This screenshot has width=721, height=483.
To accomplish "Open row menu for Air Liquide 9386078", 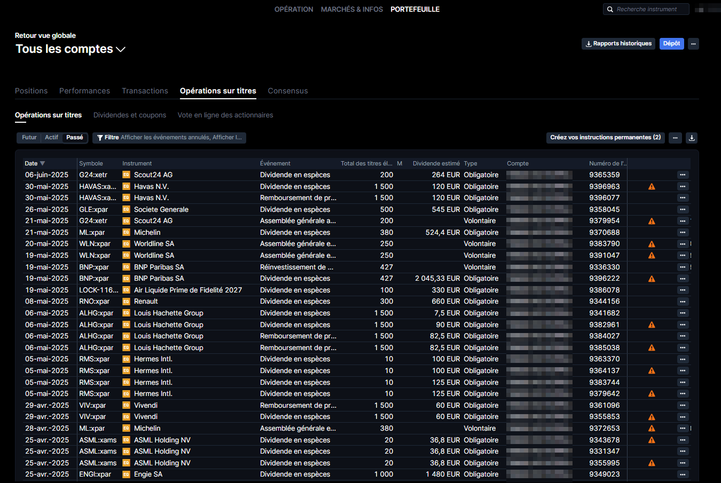I will coord(683,290).
